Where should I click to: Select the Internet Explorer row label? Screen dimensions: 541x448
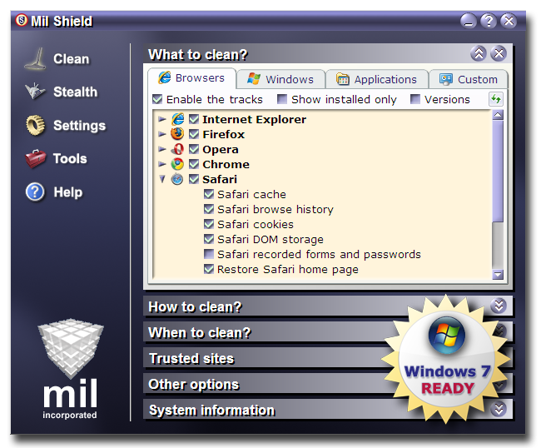[255, 119]
